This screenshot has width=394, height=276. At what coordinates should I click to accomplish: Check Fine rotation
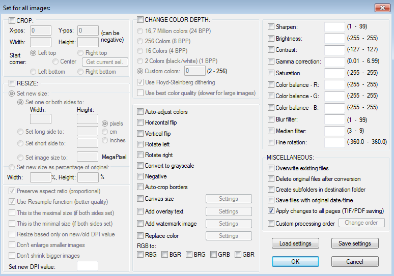pos(271,142)
